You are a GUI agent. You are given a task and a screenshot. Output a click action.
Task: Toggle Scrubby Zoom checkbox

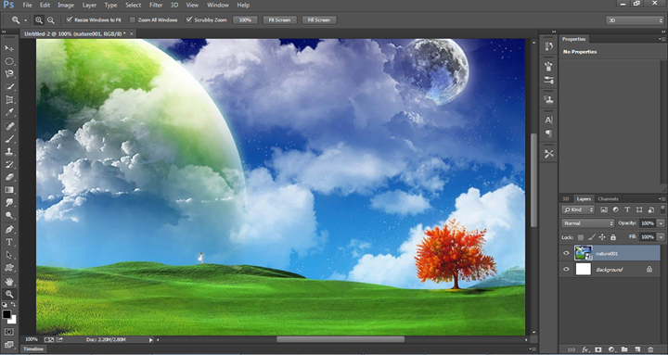(188, 19)
